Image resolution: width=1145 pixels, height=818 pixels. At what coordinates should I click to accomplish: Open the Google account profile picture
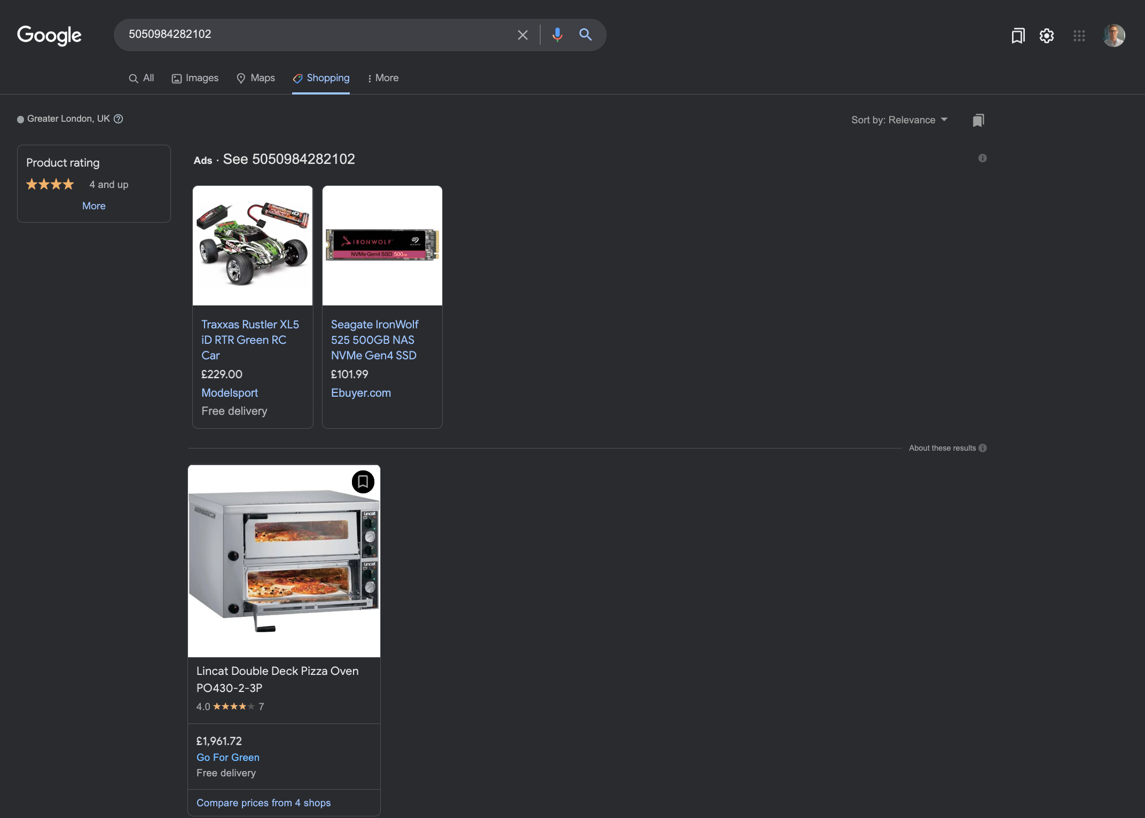(1114, 36)
